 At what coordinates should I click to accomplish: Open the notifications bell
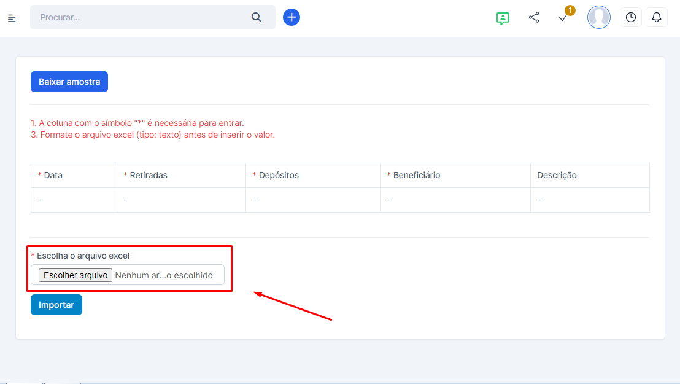(x=656, y=18)
